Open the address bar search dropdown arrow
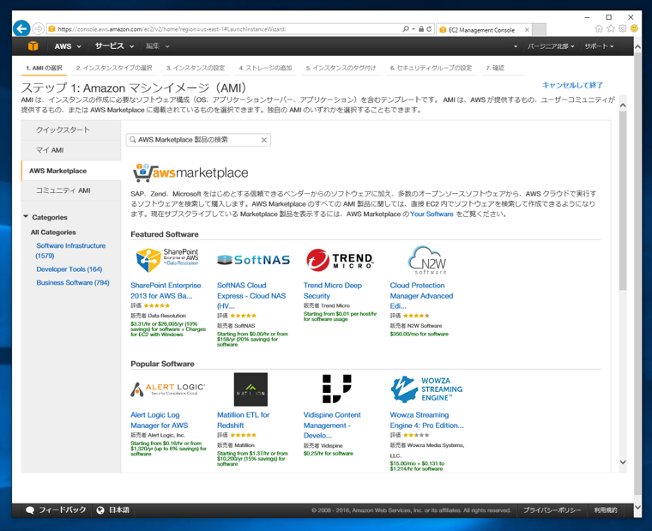 413,29
